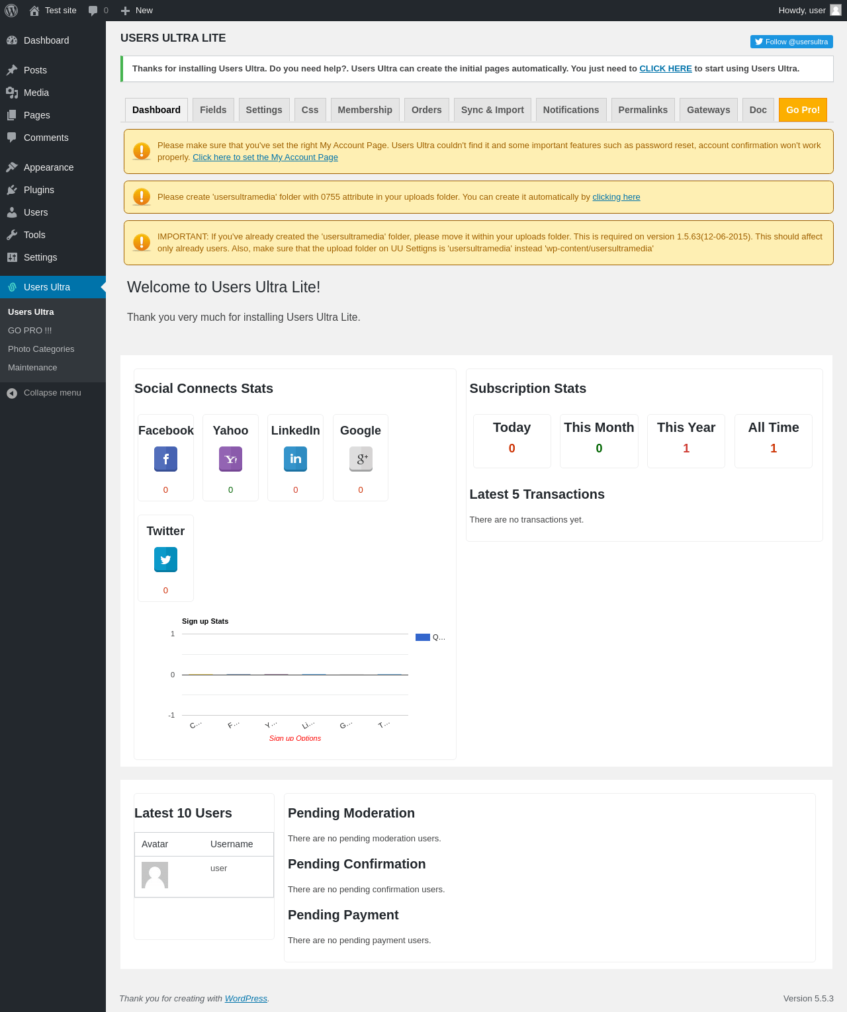Screen dimensions: 847x1012
Task: Click the user avatar thumbnail in Latest Users
Action: click(x=155, y=875)
